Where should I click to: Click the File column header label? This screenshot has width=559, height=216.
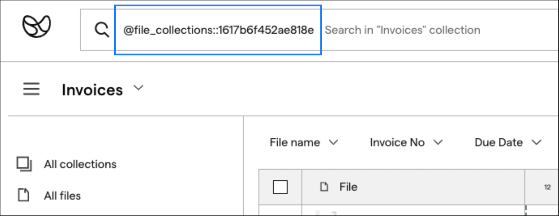pyautogui.click(x=348, y=187)
